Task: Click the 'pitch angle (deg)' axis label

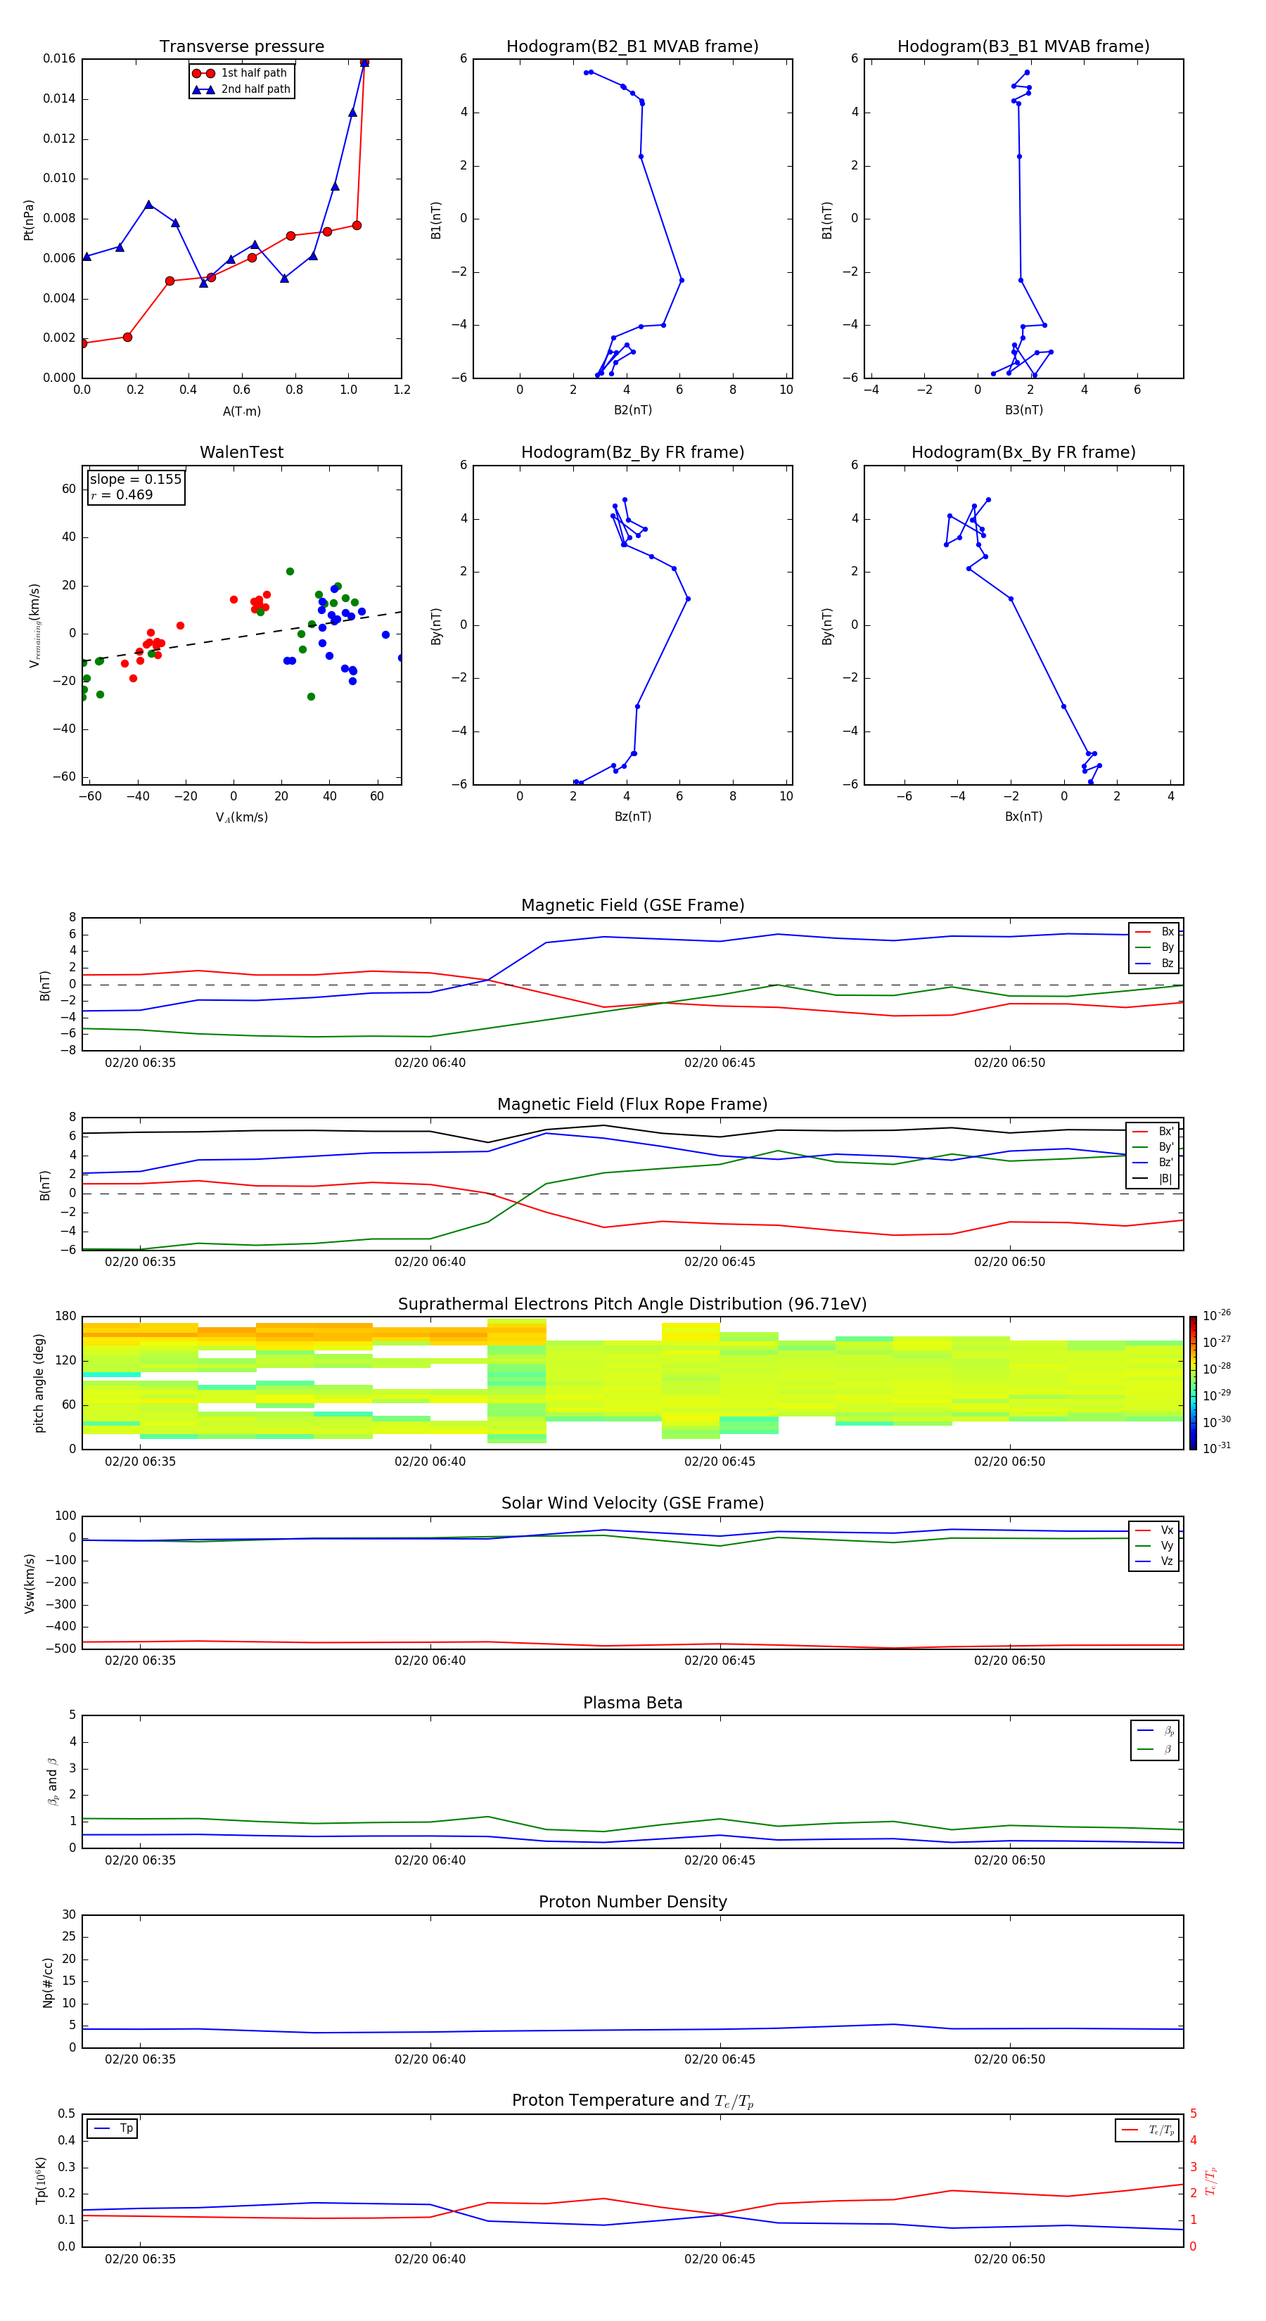Action: (39, 1383)
